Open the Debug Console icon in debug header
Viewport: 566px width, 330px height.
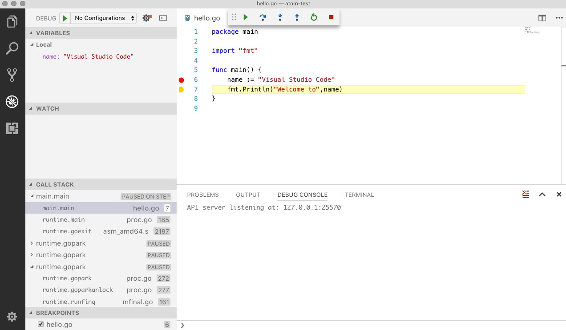(163, 18)
